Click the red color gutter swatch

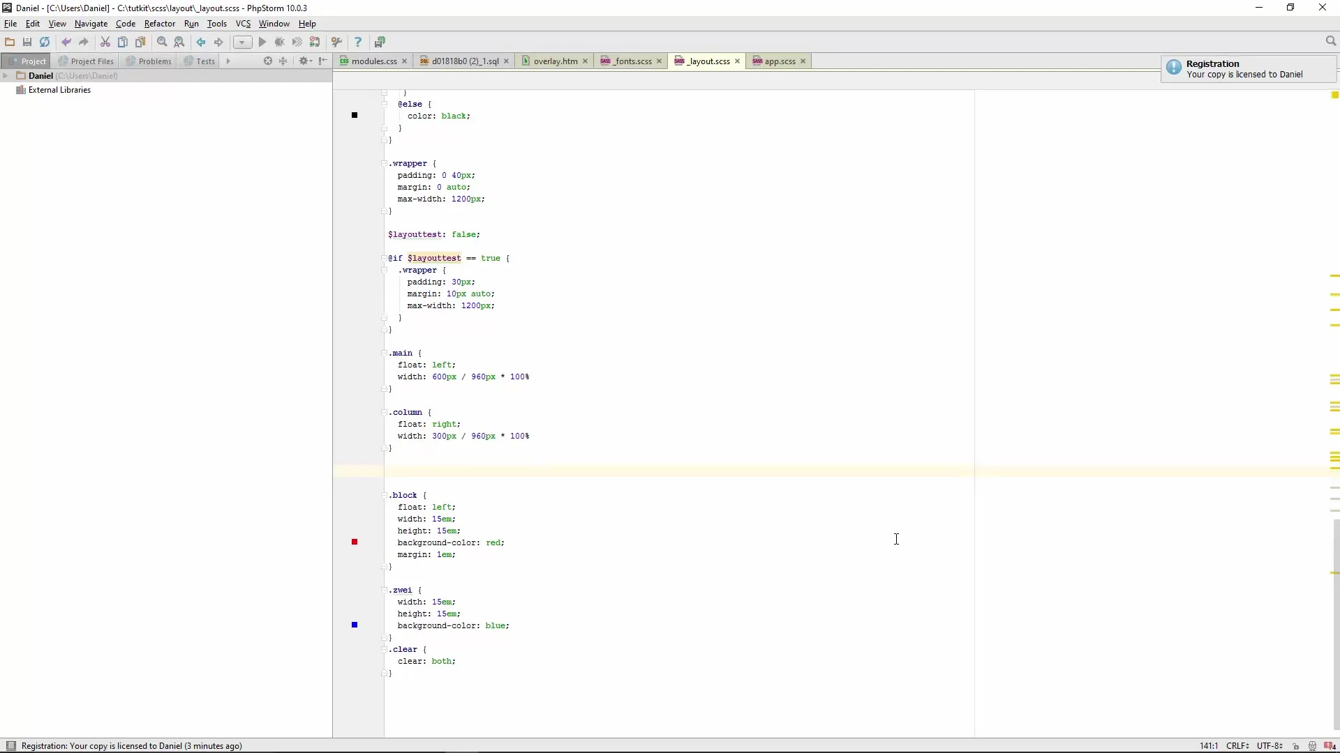click(355, 542)
